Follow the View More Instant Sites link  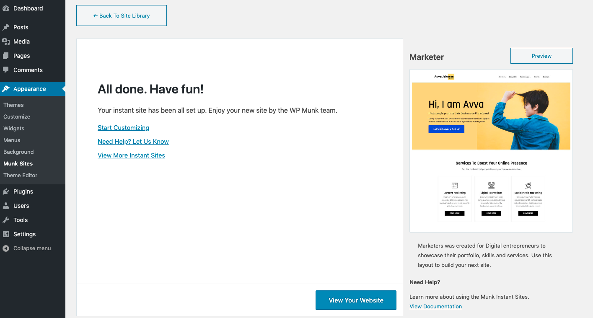pos(131,155)
